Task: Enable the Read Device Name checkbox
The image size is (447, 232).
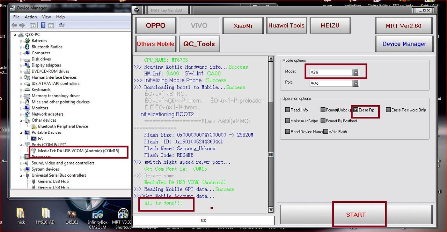Action: (x=287, y=132)
